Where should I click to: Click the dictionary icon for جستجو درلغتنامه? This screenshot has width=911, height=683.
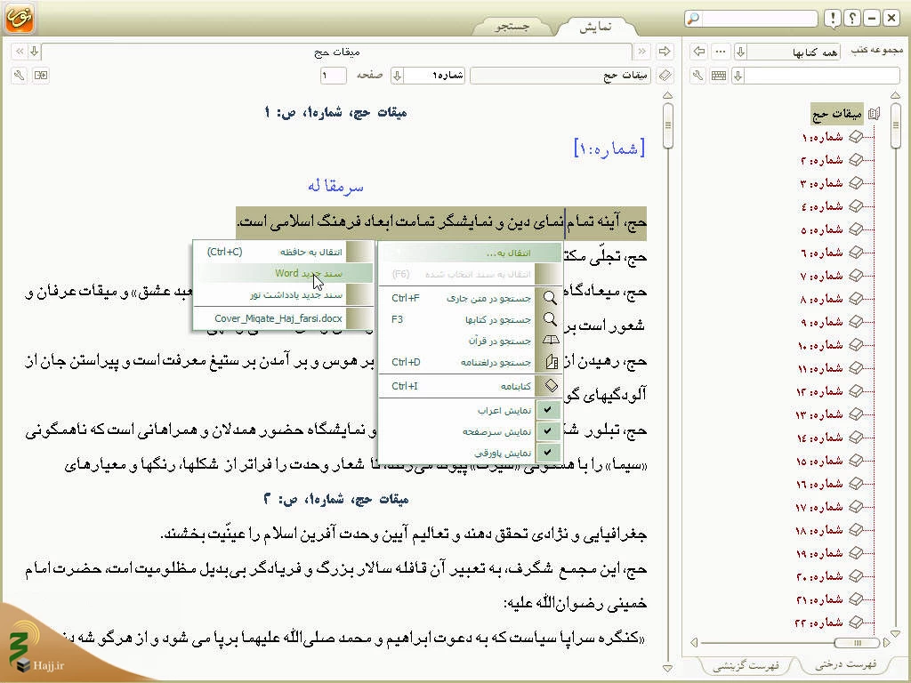(551, 362)
